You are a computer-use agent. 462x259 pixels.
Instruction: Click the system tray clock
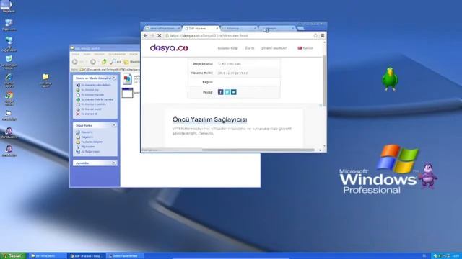(x=456, y=256)
